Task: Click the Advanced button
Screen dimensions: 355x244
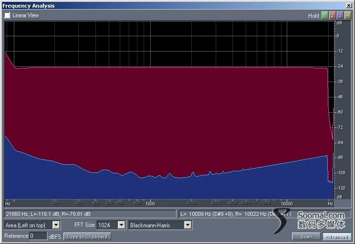Action: 337,236
